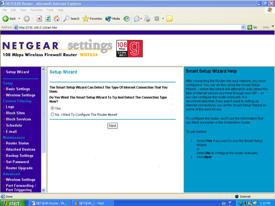Open Set Password in the sidebar
Screen dimensions: 275x206
[x=17, y=162]
